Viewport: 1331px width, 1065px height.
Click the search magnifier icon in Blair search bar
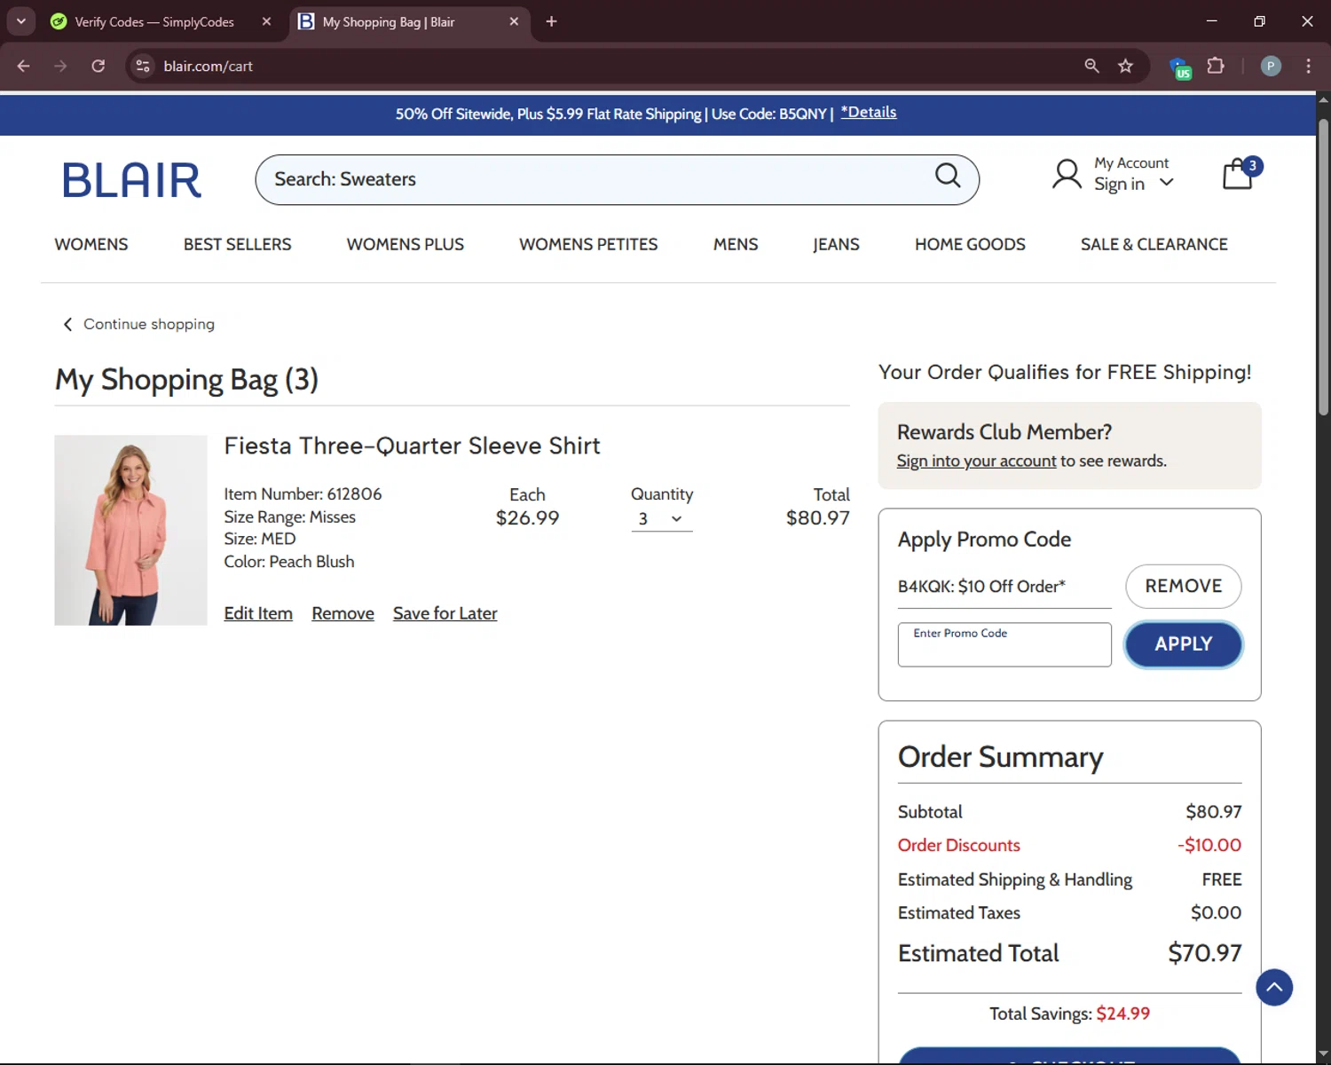[948, 176]
